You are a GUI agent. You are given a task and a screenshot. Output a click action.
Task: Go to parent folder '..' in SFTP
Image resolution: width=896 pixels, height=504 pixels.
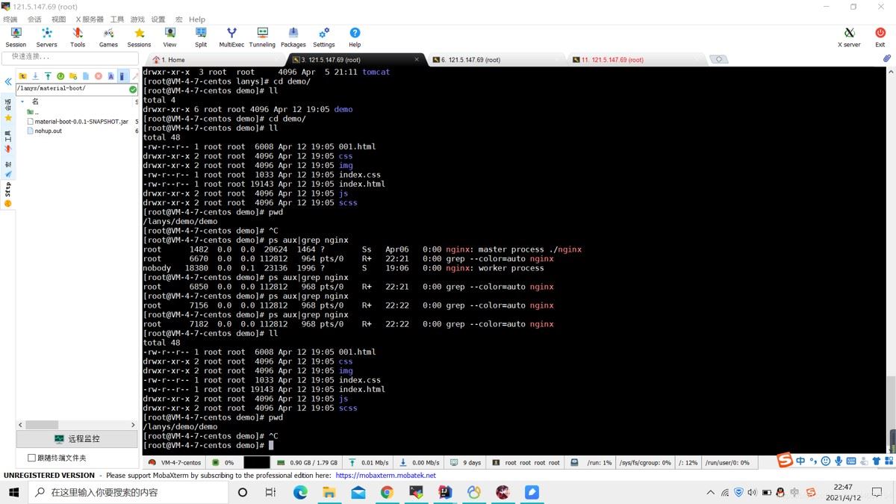(x=33, y=112)
